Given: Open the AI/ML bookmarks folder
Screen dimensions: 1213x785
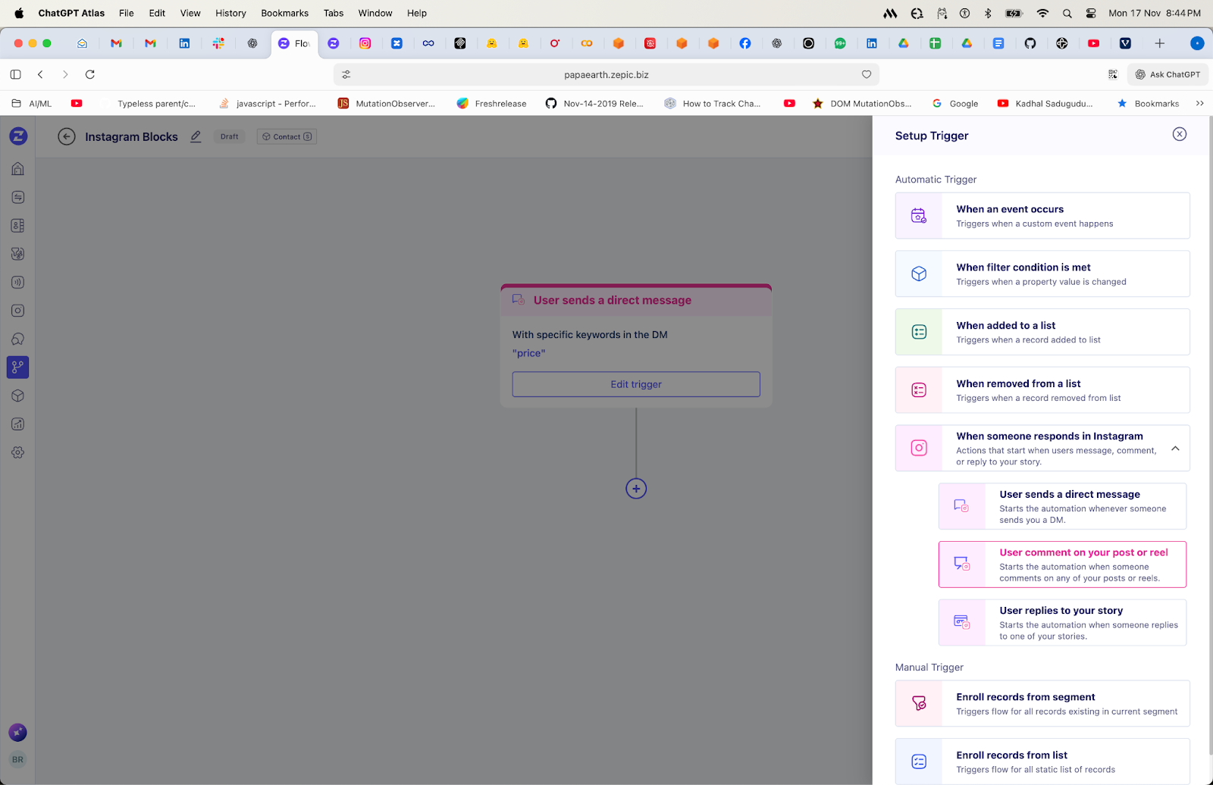Looking at the screenshot, I should tap(32, 104).
